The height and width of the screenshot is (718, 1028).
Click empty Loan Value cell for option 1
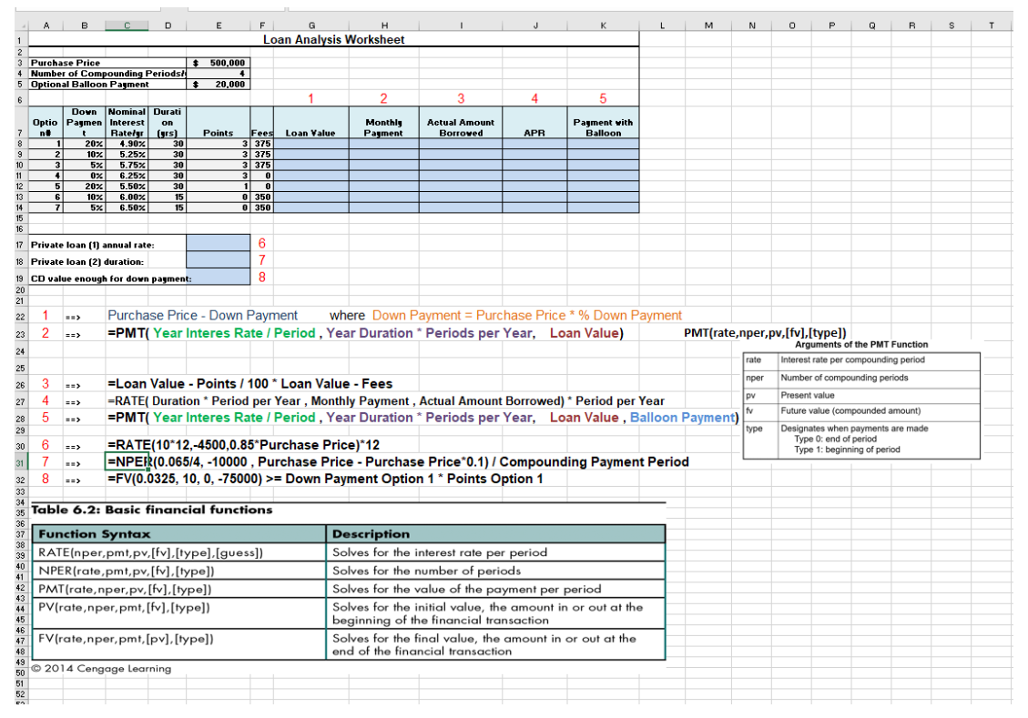pyautogui.click(x=310, y=144)
